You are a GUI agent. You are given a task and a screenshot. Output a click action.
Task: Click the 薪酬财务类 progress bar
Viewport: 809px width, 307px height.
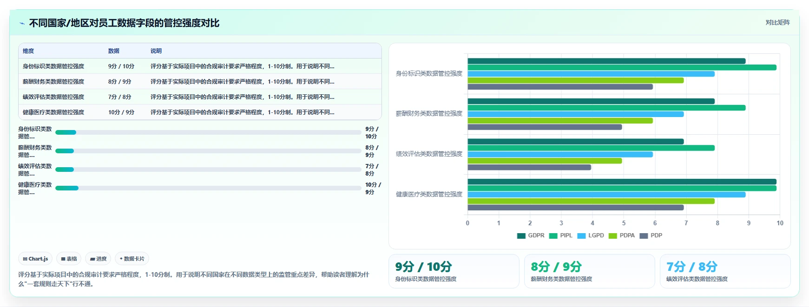click(x=208, y=151)
